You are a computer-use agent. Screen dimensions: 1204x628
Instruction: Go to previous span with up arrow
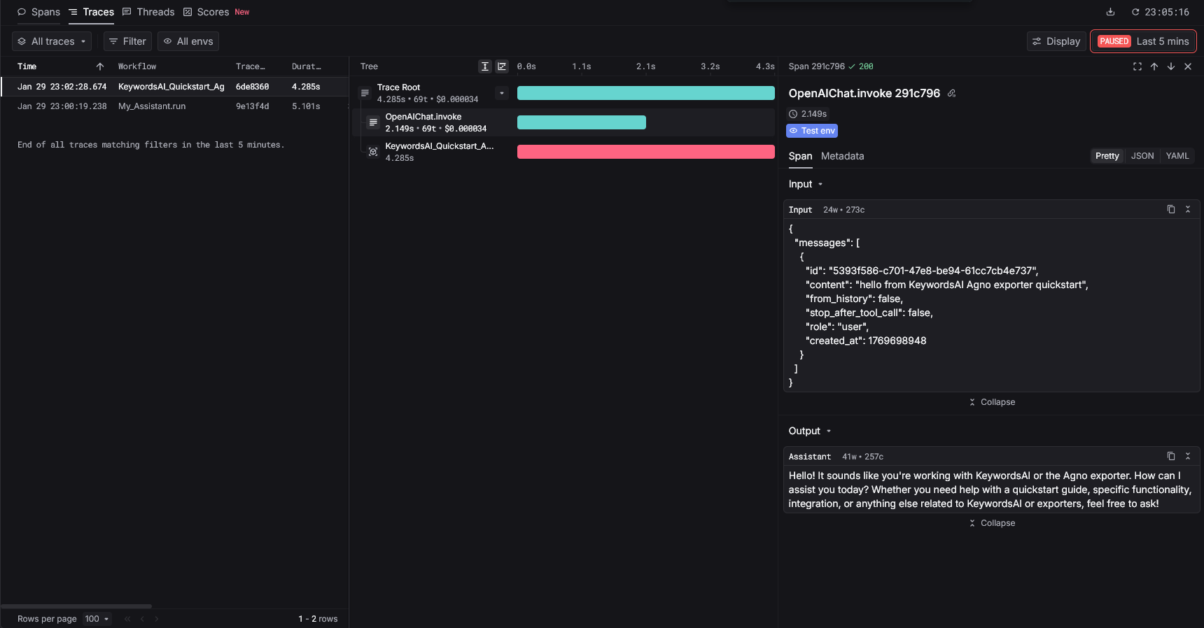(1154, 66)
